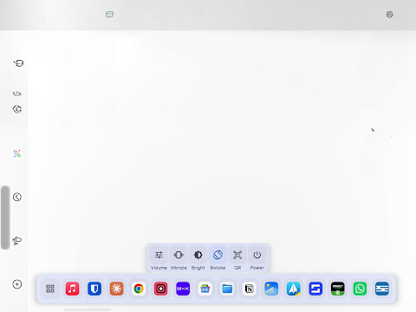Image resolution: width=416 pixels, height=312 pixels.
Task: Open the blue striped app at dock end
Action: [382, 289]
